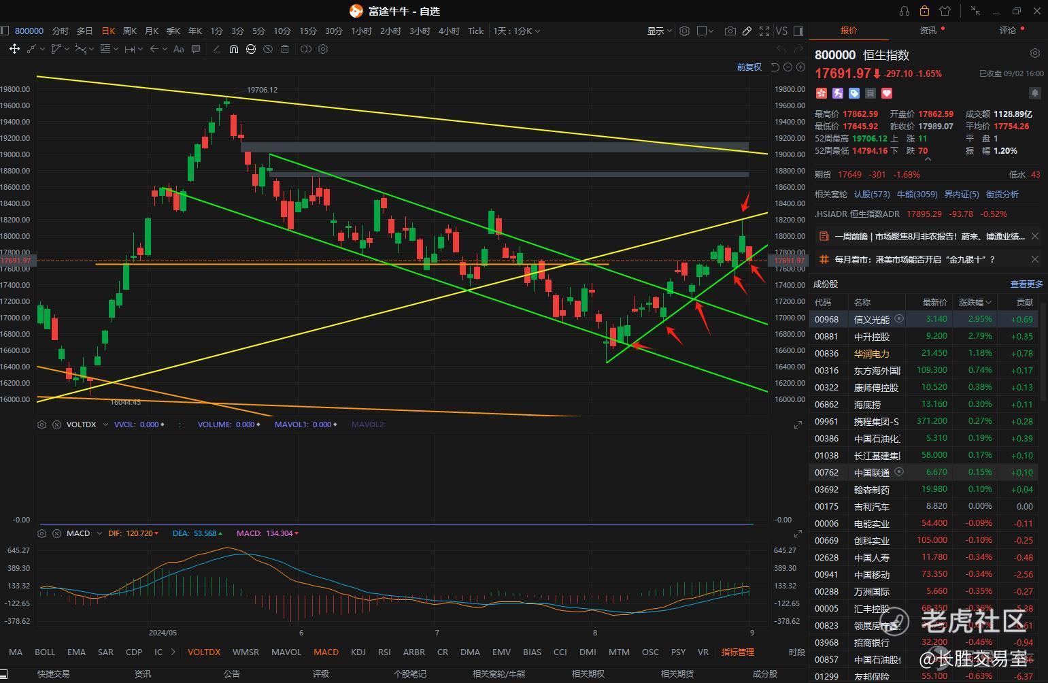The width and height of the screenshot is (1048, 683).
Task: Collapse market stats chevron under 52周最低
Action: pyautogui.click(x=928, y=159)
